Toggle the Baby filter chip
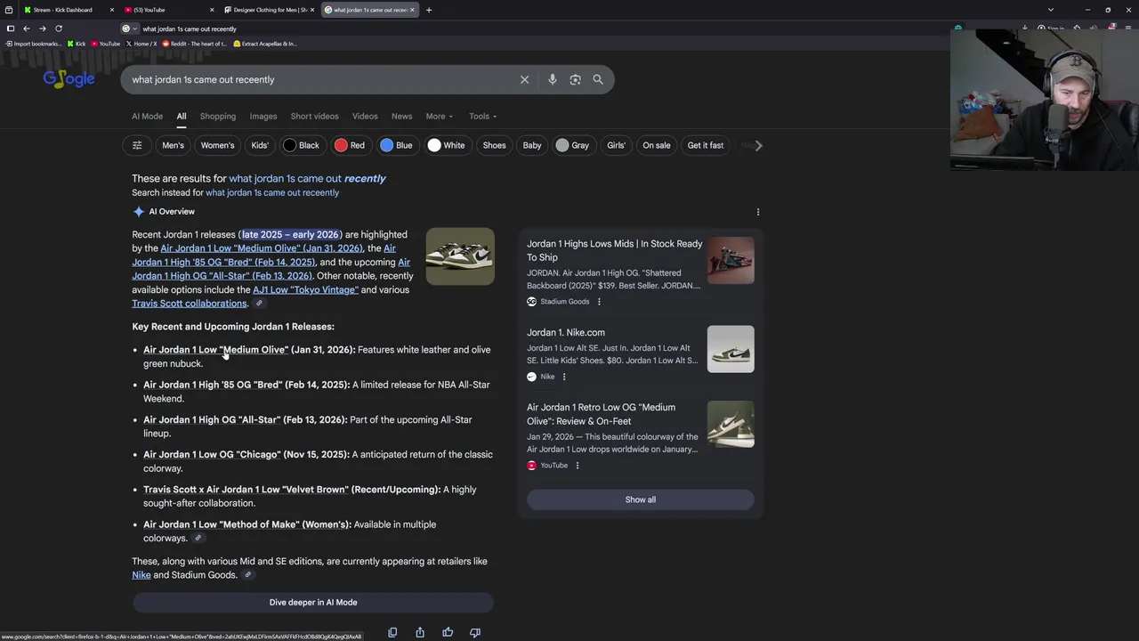This screenshot has height=641, width=1139. pyautogui.click(x=532, y=145)
